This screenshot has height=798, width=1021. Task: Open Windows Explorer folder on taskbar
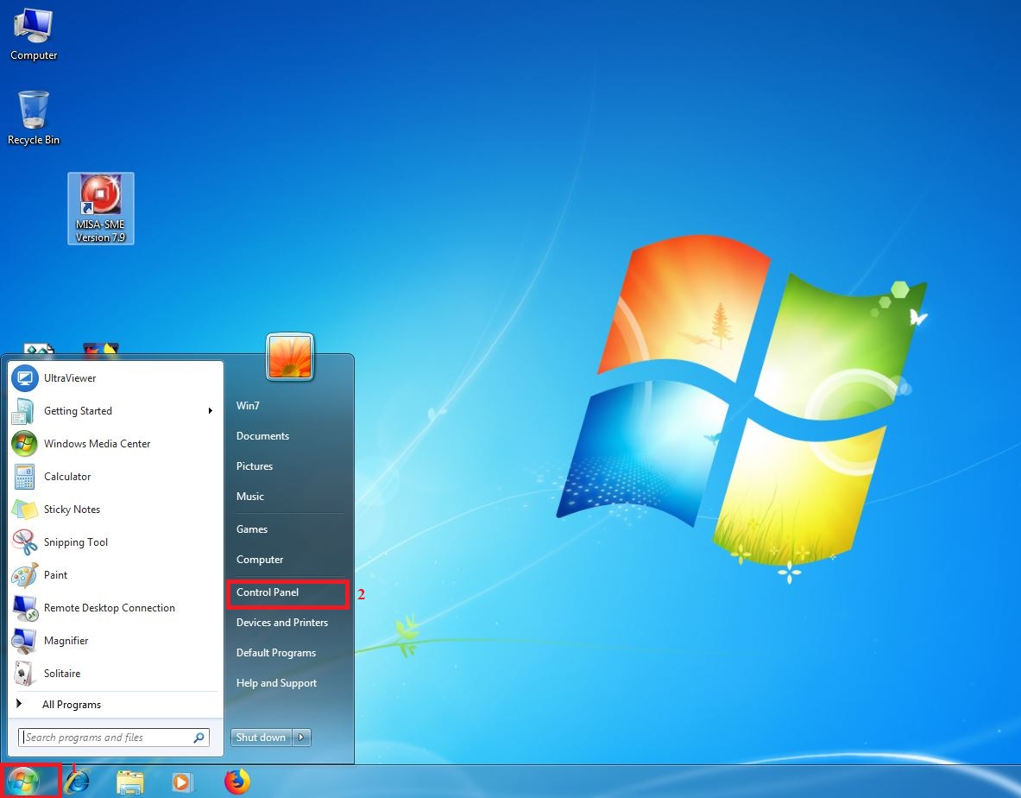(130, 782)
